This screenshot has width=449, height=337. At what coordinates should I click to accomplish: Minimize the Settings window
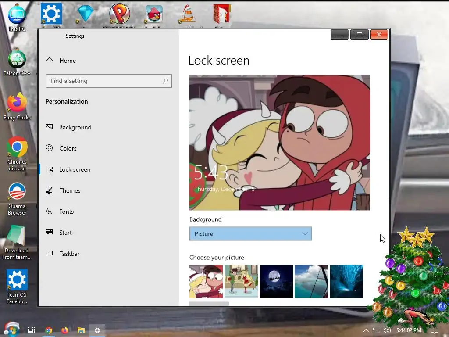click(x=340, y=35)
